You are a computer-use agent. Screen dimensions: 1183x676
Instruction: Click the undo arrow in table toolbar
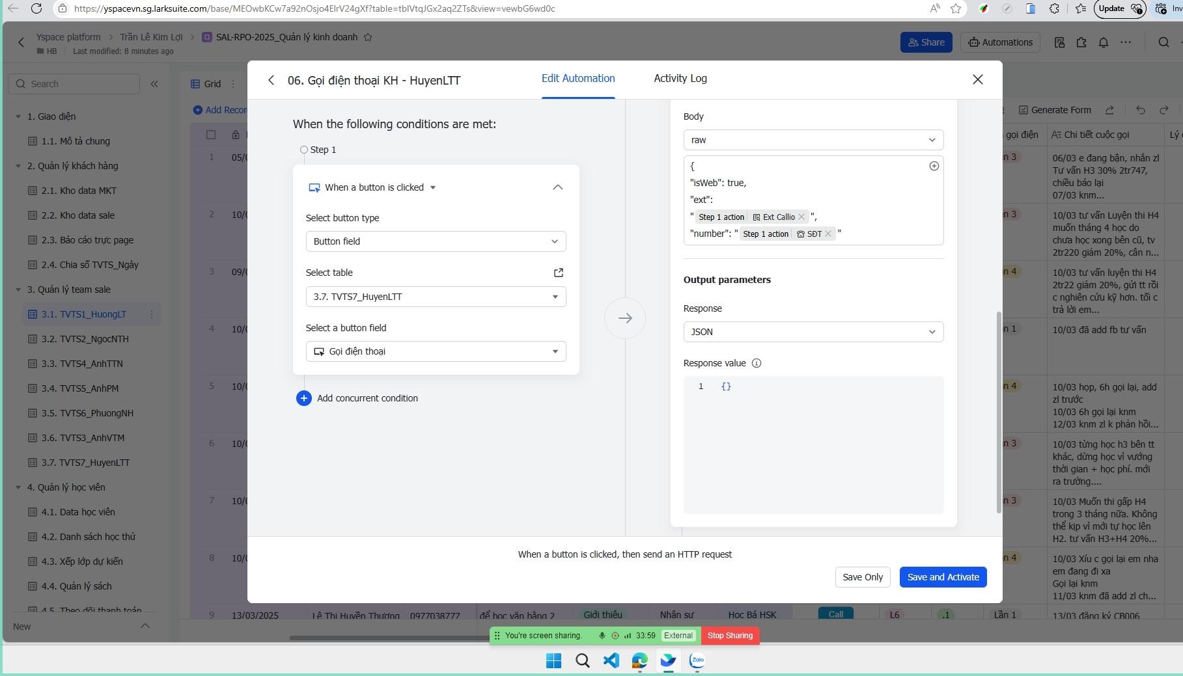point(1140,110)
